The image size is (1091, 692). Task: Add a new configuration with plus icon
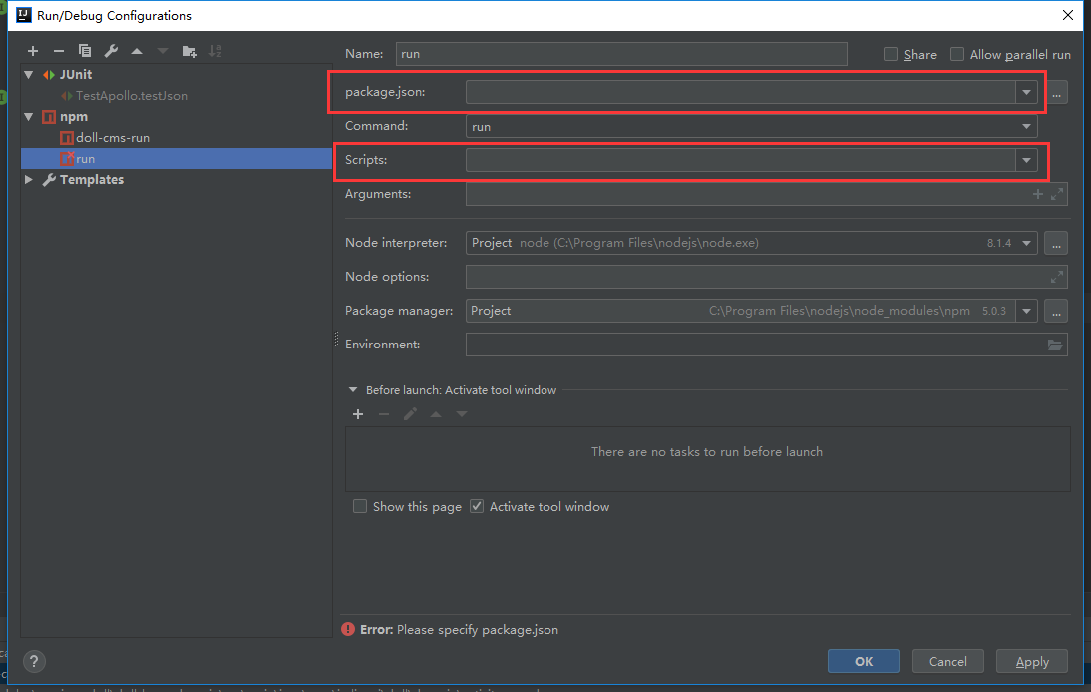click(33, 51)
